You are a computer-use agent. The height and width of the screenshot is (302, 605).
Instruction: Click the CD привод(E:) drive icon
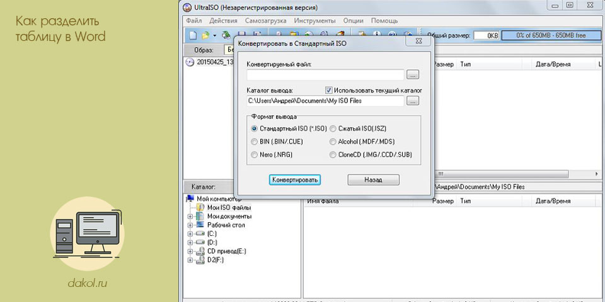pos(200,251)
